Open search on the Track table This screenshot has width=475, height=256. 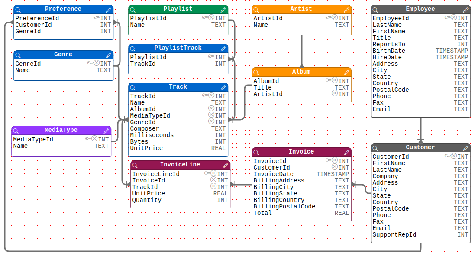click(134, 87)
